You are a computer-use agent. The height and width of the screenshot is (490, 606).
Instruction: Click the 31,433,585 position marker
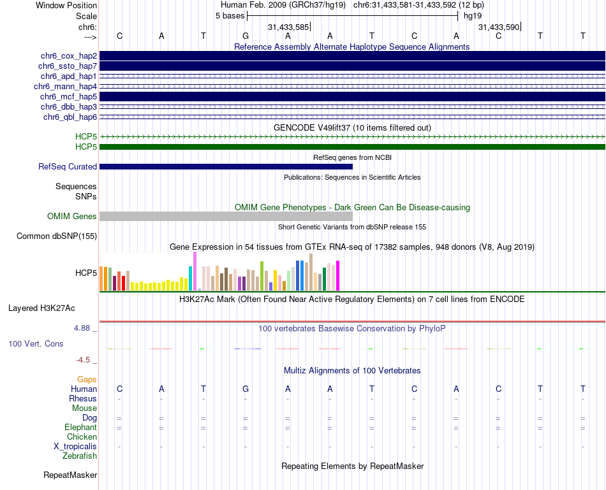tap(289, 27)
